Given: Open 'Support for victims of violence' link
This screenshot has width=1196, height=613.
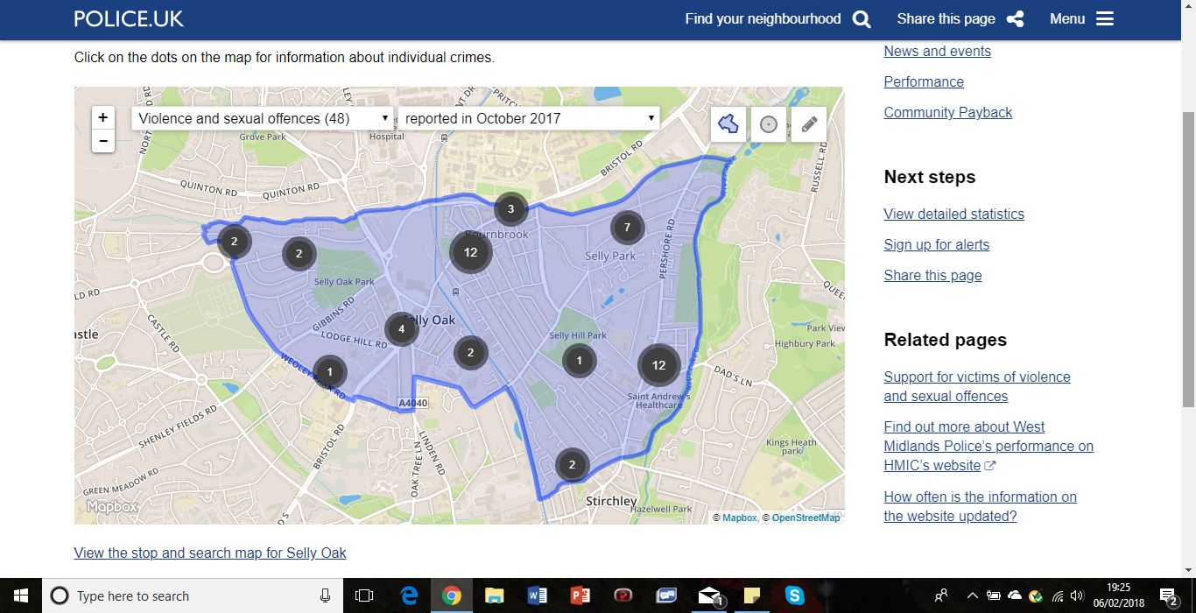Looking at the screenshot, I should point(977,386).
